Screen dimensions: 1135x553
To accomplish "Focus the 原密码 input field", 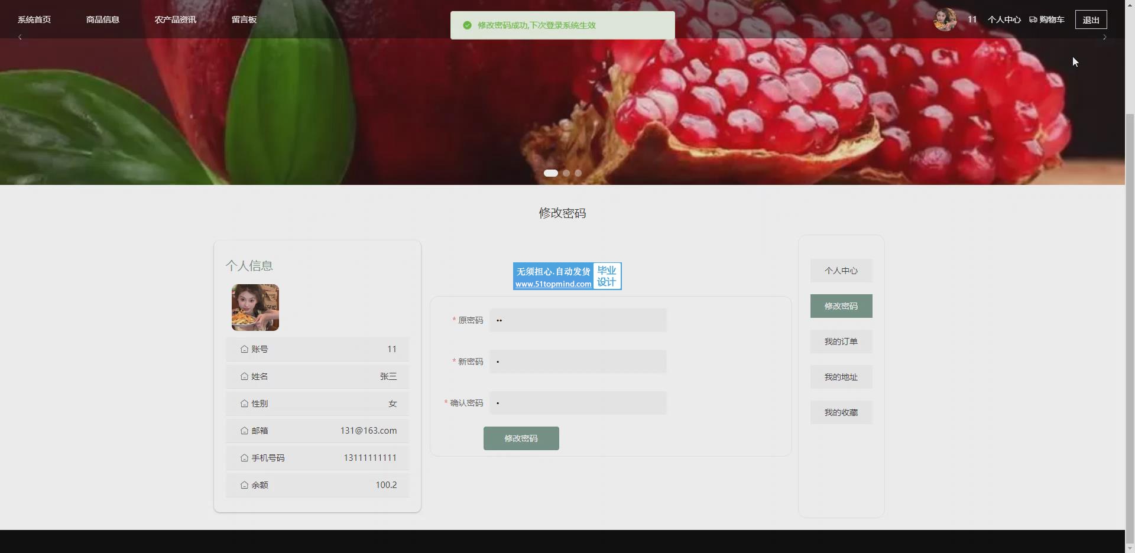I will [x=578, y=320].
